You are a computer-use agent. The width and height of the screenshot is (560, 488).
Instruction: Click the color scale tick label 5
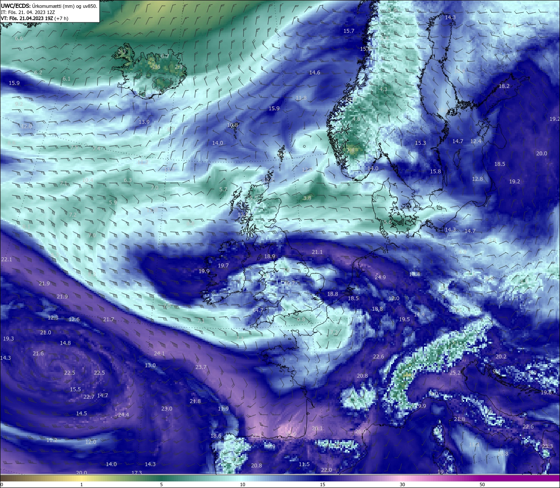tap(161, 484)
